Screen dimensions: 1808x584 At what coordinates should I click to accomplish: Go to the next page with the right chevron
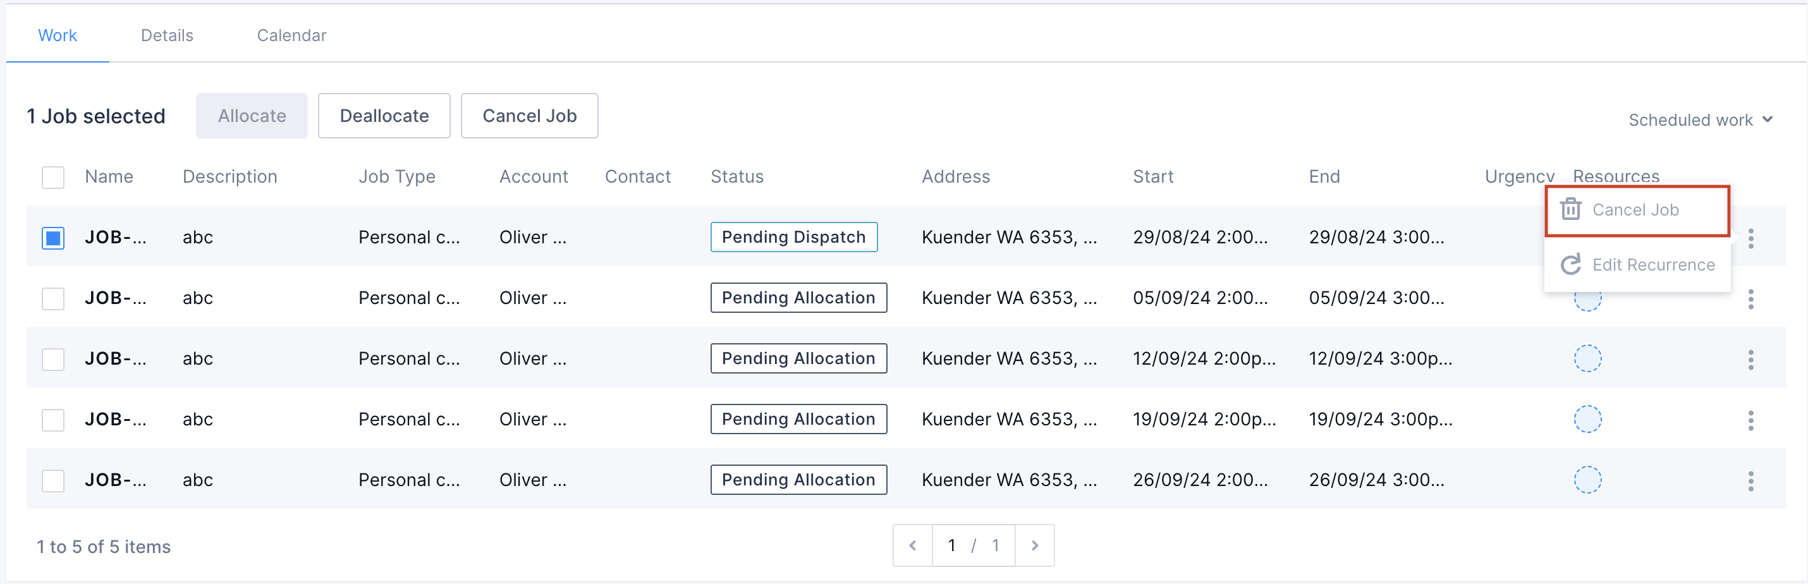point(1034,545)
